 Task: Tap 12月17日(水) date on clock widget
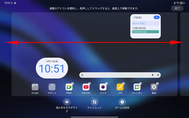[x=52, y=61]
